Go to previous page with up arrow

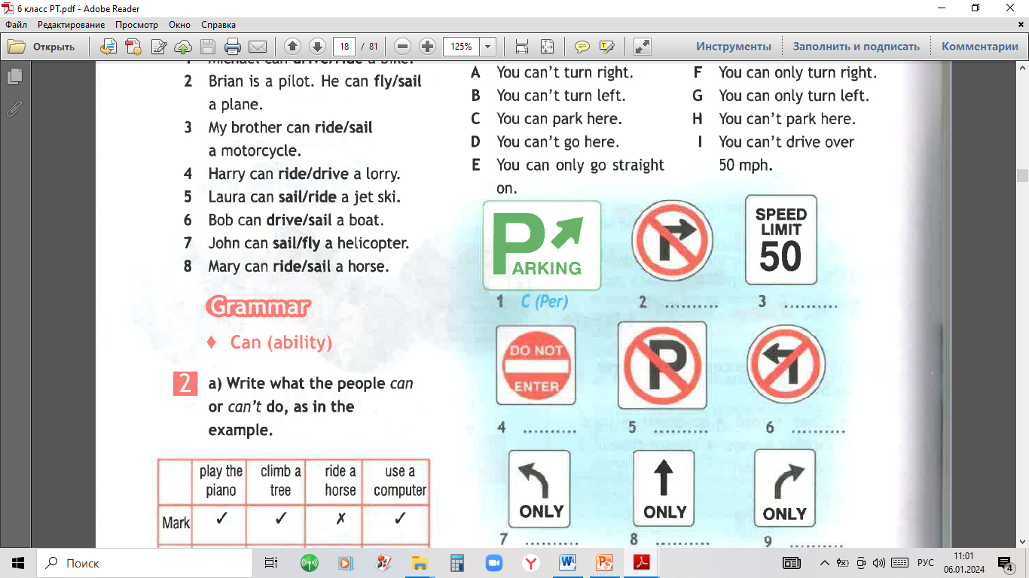coord(292,47)
